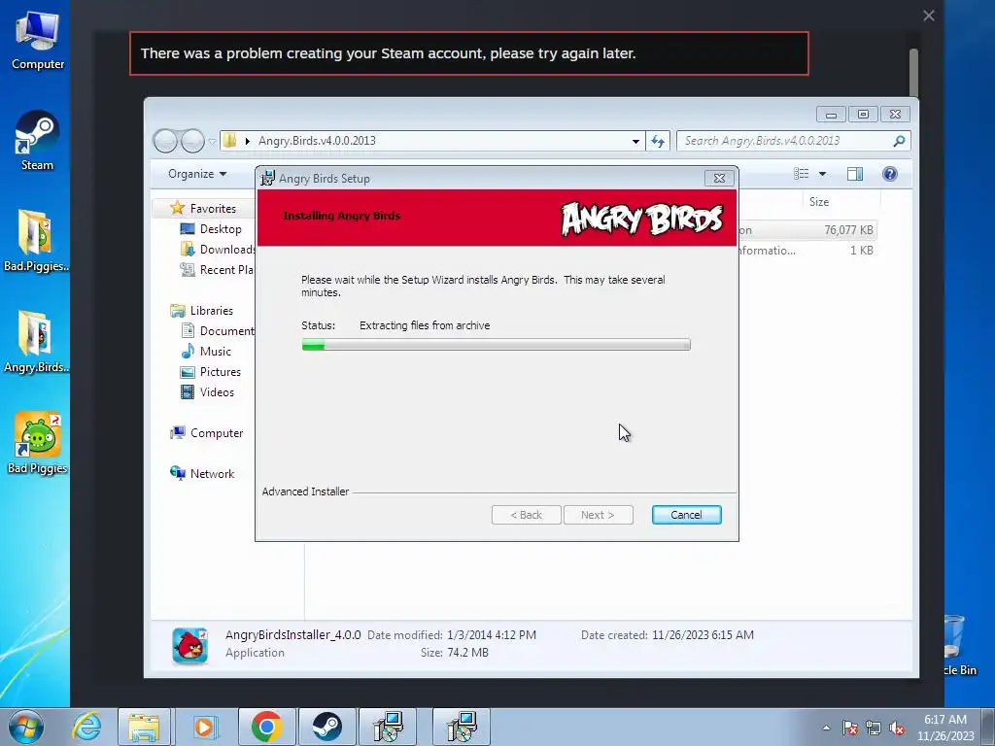Expand the address bar history dropdown
The width and height of the screenshot is (995, 746).
tap(635, 141)
